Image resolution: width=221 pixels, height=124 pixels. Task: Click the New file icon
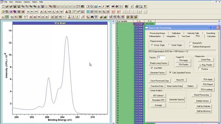[3, 7]
